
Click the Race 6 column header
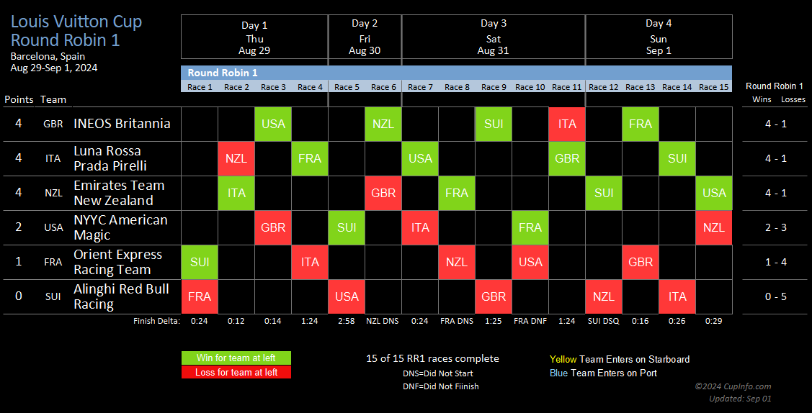point(383,87)
